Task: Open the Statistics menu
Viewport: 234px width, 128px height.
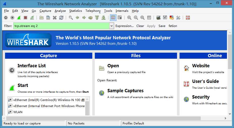Action: pyautogui.click(x=75, y=11)
